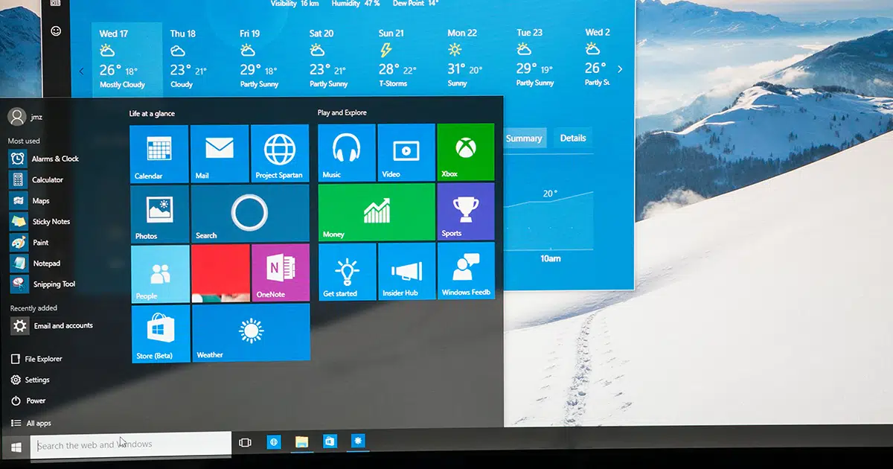
Task: Open the Insider Hub tile
Action: 406,271
